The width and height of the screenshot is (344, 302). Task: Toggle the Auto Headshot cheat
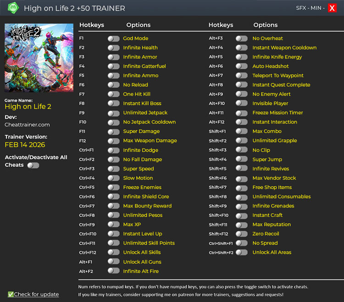tap(241, 66)
